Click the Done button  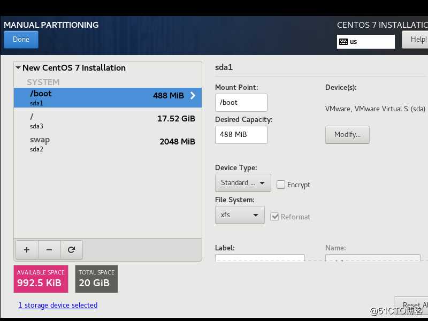coord(21,40)
